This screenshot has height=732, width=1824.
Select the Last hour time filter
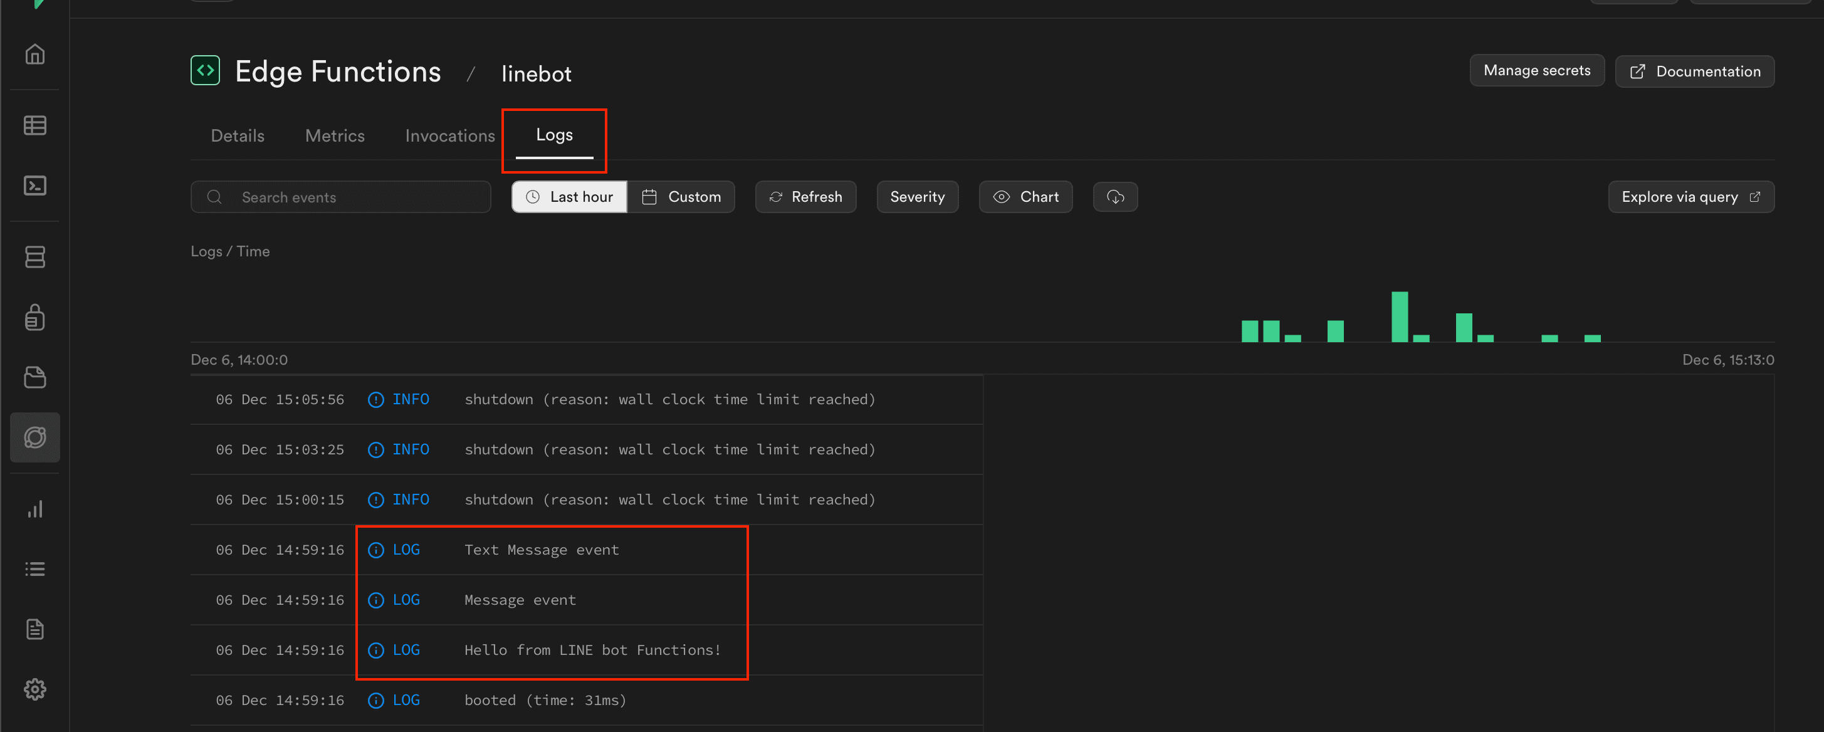point(569,197)
